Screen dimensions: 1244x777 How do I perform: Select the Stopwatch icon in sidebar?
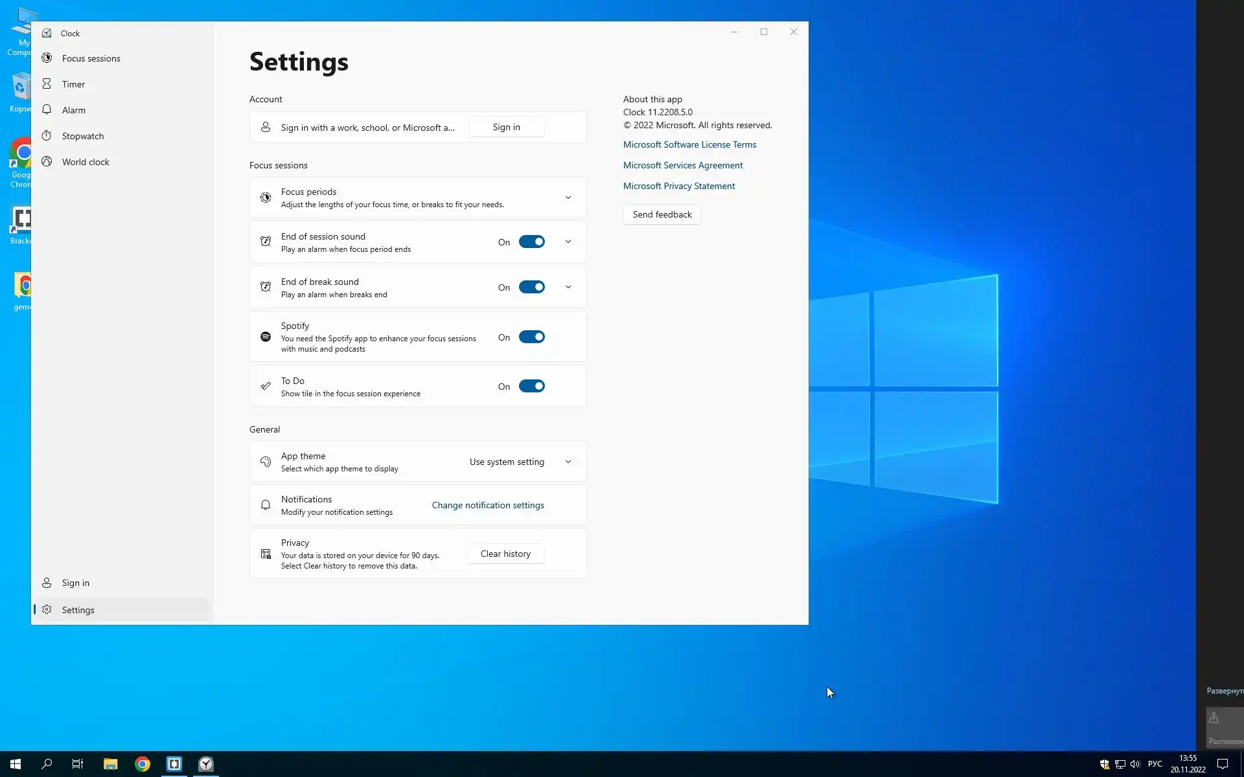coord(47,136)
